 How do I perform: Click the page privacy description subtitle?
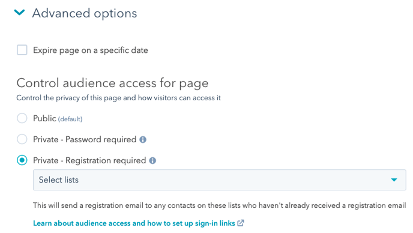click(118, 98)
